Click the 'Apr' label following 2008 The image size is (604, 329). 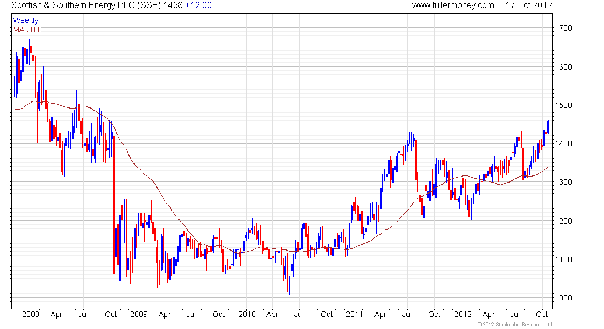(56, 315)
